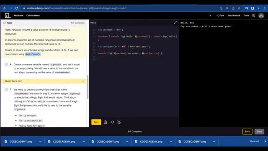
Task: Open My Home
Action: coord(18,16)
